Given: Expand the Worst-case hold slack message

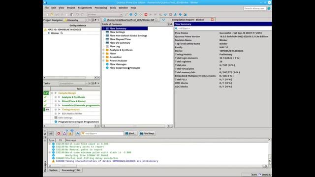Looking at the screenshot, I should coord(50,144).
